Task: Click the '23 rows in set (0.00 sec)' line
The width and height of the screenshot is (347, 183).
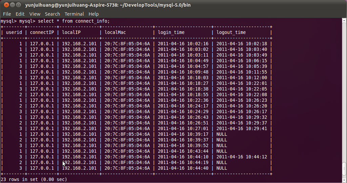Action: pos(34,180)
